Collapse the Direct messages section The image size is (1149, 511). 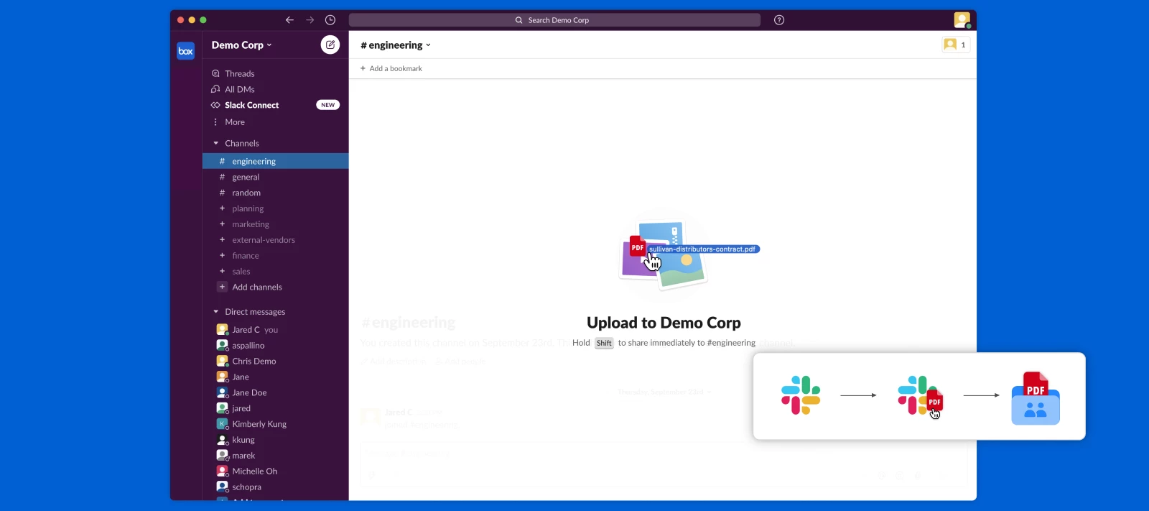point(215,312)
